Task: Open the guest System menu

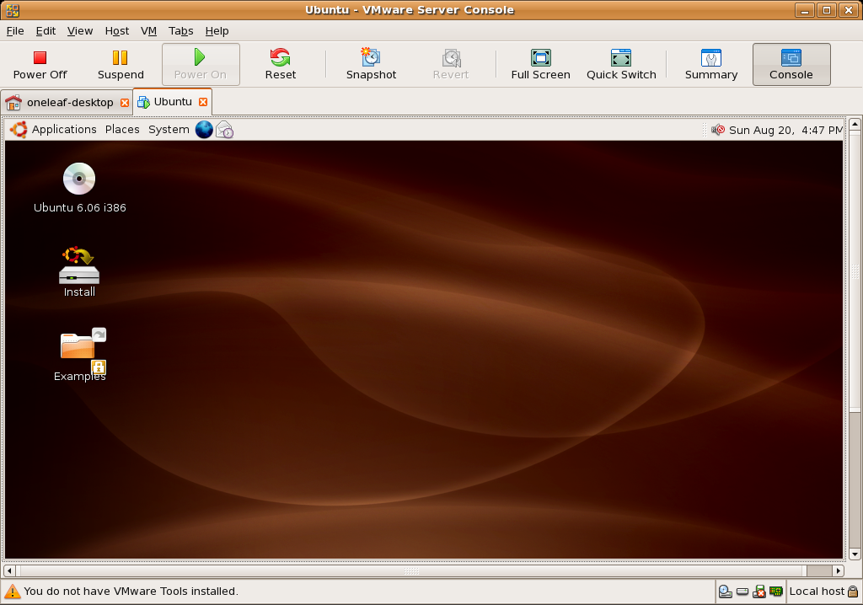Action: pos(169,130)
